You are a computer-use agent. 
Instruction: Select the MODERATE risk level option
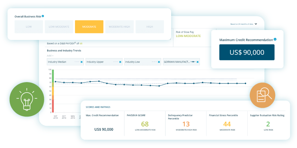click(x=89, y=27)
